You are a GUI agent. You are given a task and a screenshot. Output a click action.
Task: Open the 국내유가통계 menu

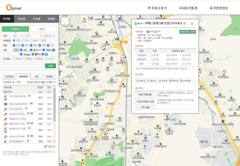point(188,8)
